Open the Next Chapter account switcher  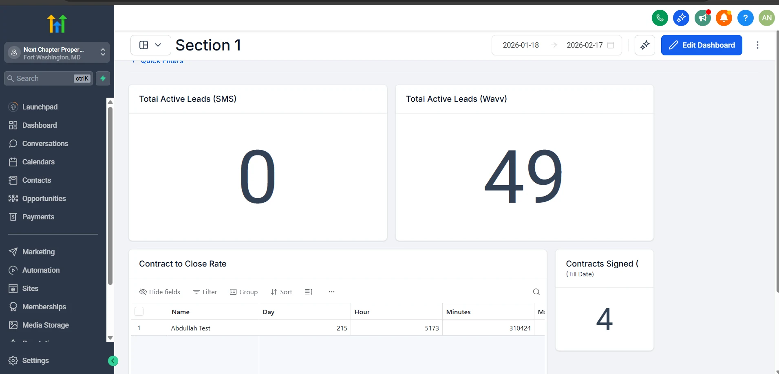click(57, 53)
